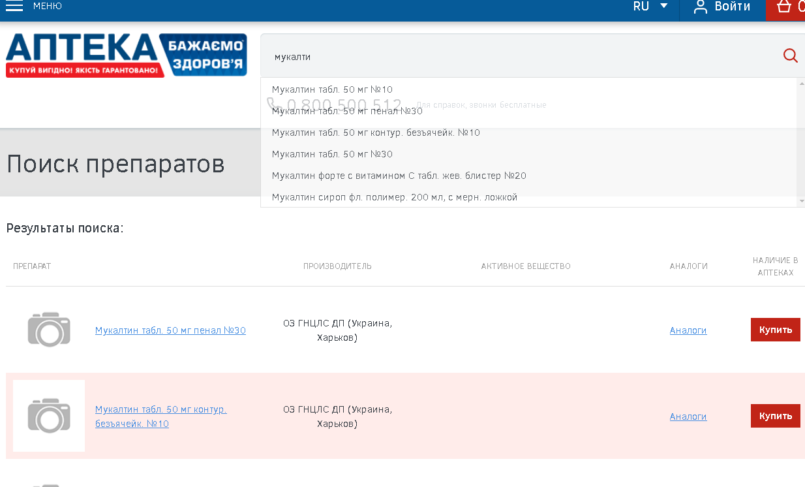The image size is (805, 487).
Task: Open the shopping cart icon
Action: pyautogui.click(x=784, y=7)
